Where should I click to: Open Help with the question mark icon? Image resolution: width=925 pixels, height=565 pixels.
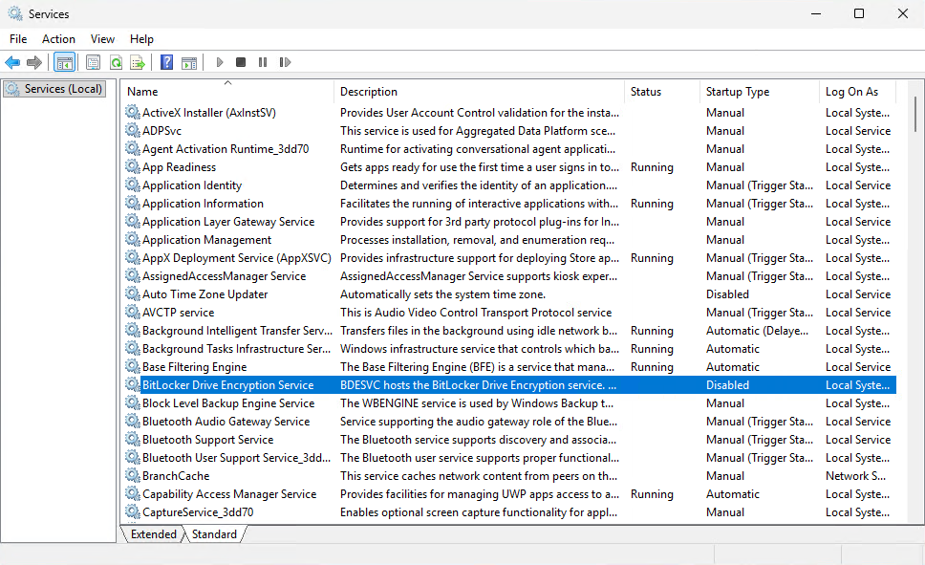coord(166,62)
